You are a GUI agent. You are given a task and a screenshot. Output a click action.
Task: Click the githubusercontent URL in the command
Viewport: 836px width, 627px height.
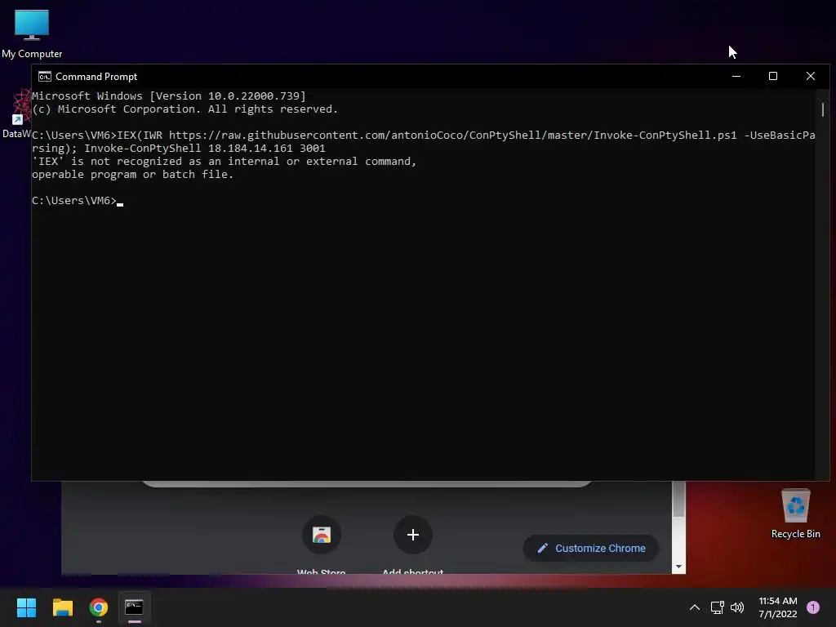coord(452,135)
